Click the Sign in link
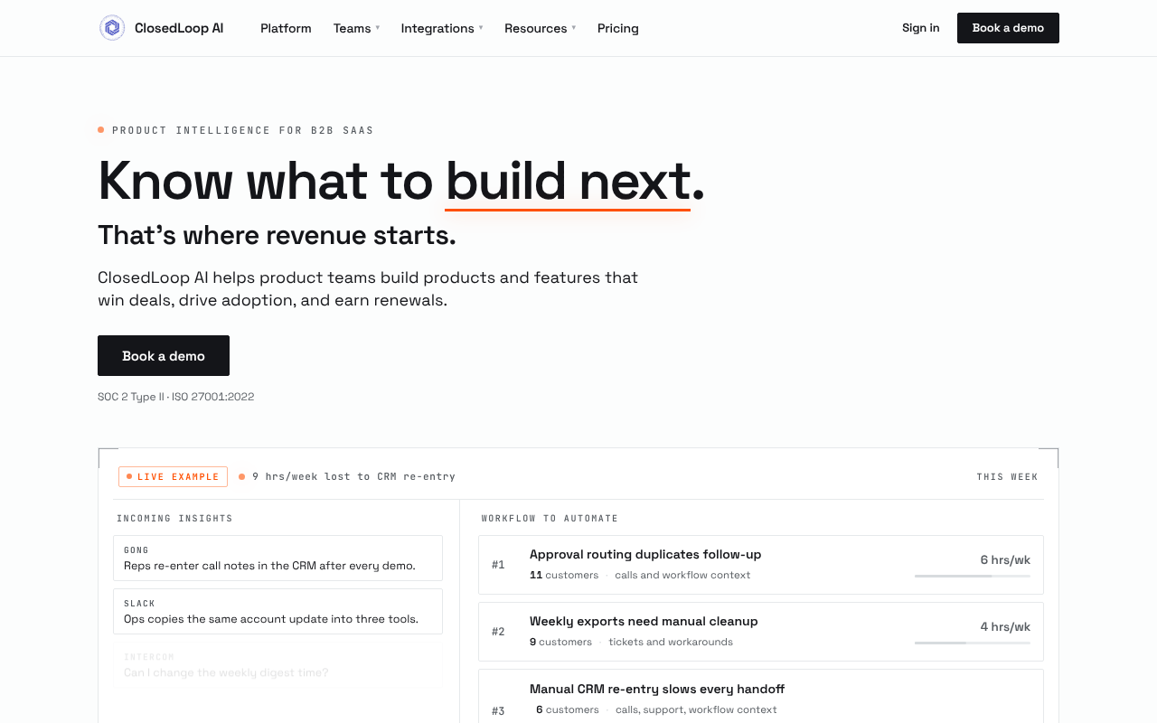1157x723 pixels. (x=920, y=28)
